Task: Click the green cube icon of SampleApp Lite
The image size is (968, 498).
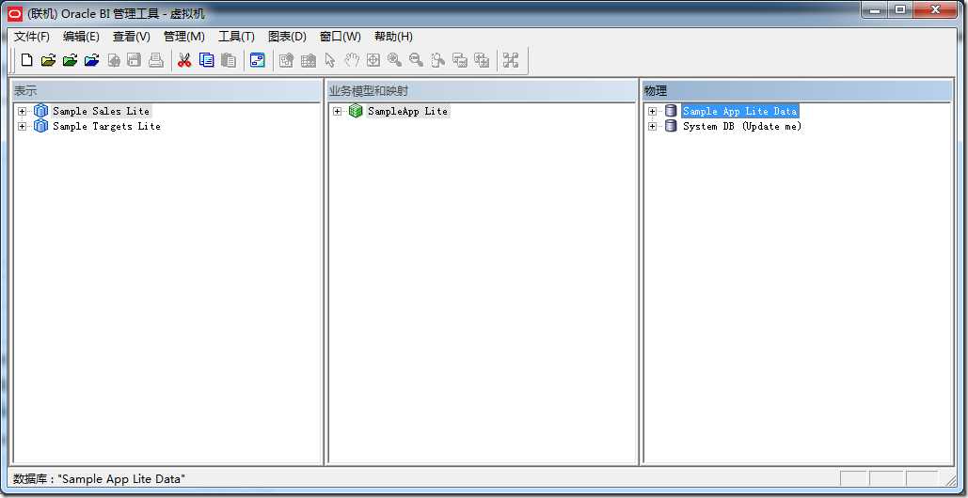Action: (356, 111)
